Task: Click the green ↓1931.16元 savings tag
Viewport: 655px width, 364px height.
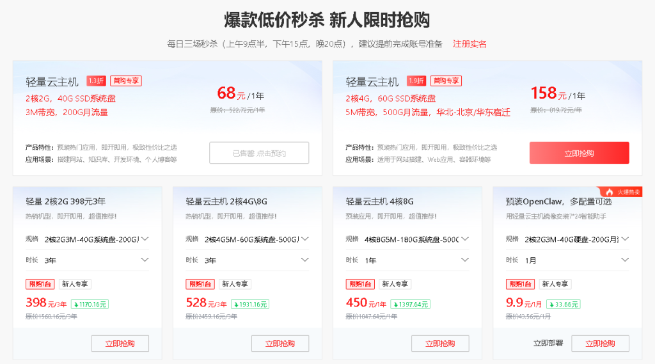Action: pyautogui.click(x=249, y=304)
